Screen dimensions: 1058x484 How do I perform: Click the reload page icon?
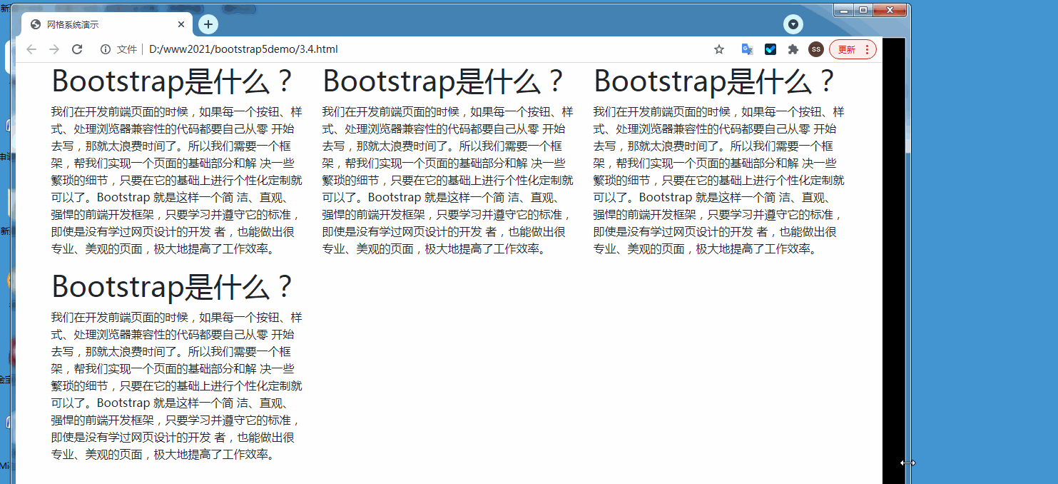[x=77, y=49]
